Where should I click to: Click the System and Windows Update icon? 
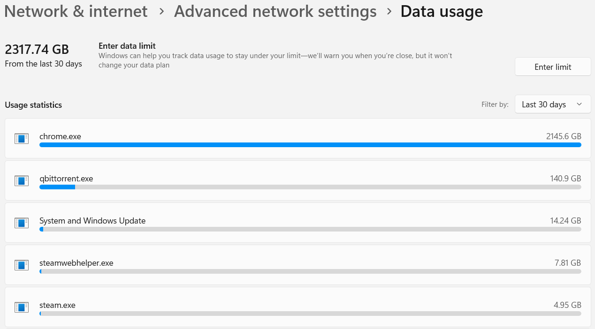pyautogui.click(x=22, y=223)
